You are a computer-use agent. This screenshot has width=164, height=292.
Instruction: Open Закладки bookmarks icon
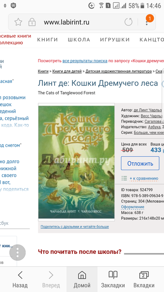[x=113, y=279]
